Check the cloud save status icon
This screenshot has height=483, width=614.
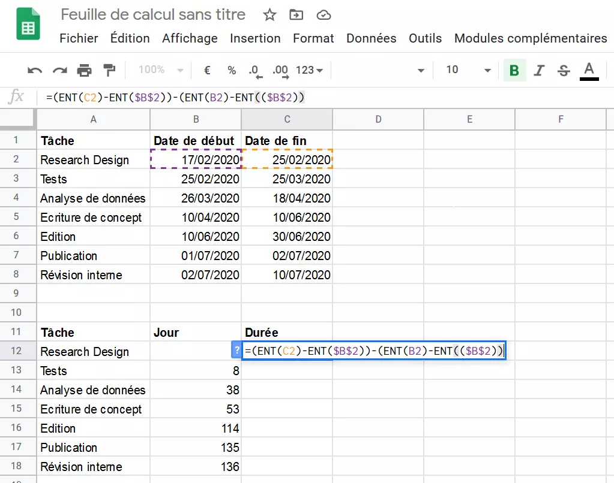324,15
